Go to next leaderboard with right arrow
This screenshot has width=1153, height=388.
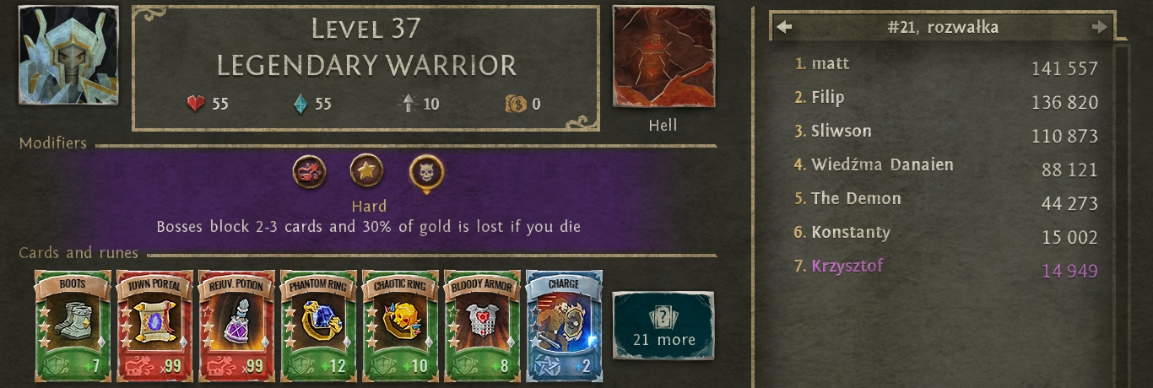pos(1098,27)
